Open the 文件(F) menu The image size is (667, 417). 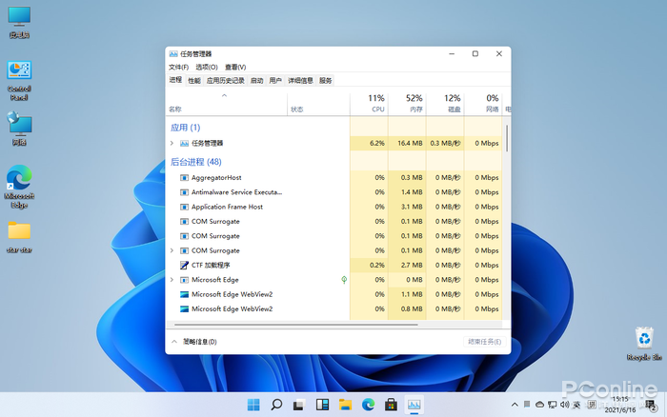coord(178,68)
